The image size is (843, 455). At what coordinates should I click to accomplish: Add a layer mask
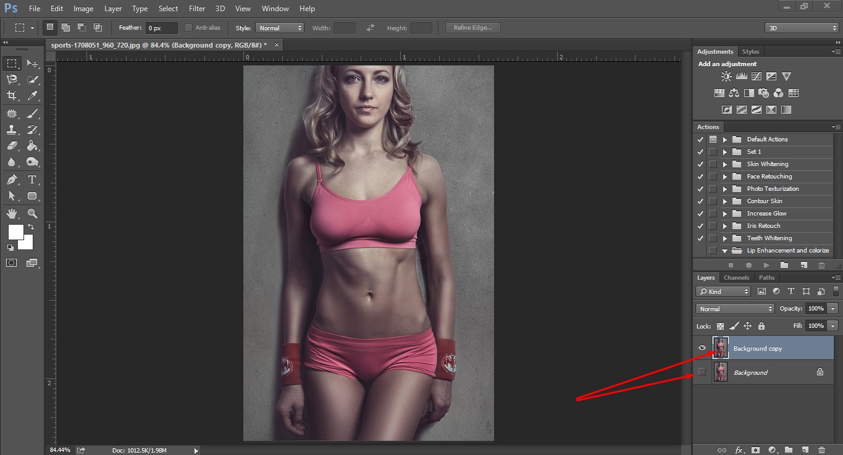tap(755, 450)
